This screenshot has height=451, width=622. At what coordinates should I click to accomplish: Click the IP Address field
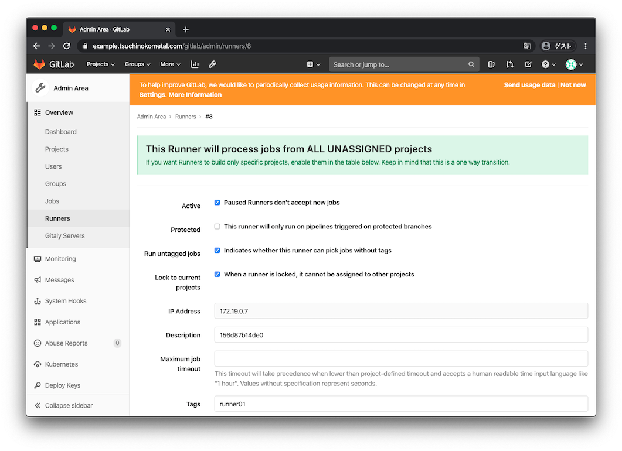pyautogui.click(x=401, y=311)
